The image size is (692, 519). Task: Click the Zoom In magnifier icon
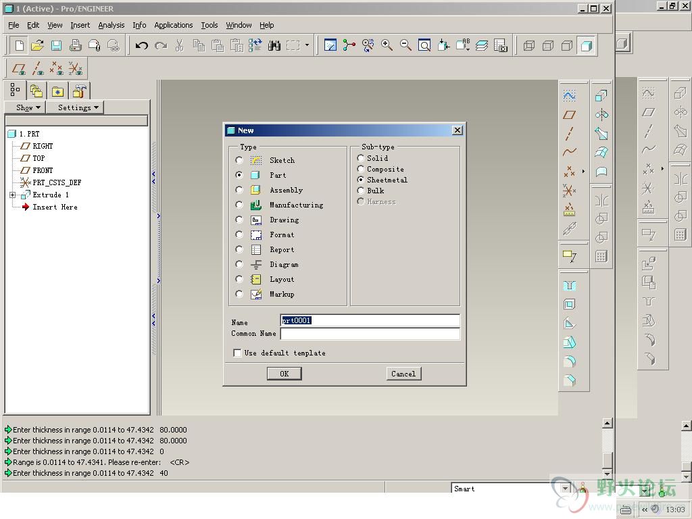coord(387,45)
